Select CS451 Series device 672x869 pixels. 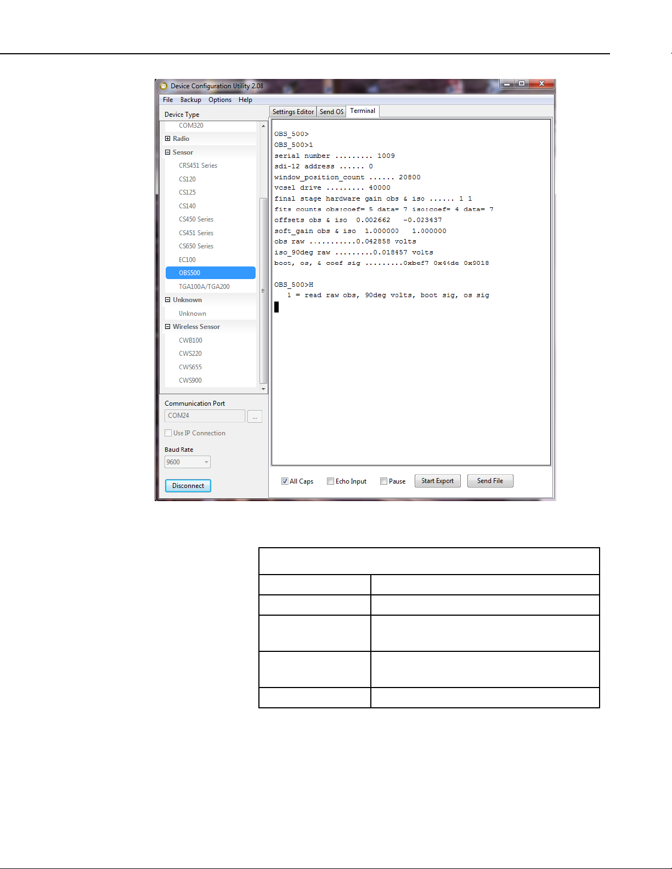pyautogui.click(x=196, y=233)
